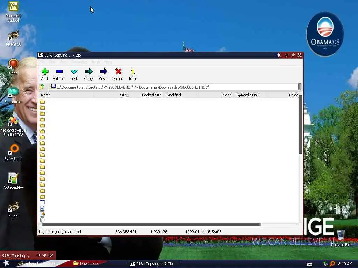The width and height of the screenshot is (358, 268).
Task: Open the Mypal desktop shortcut
Action: click(x=13, y=210)
